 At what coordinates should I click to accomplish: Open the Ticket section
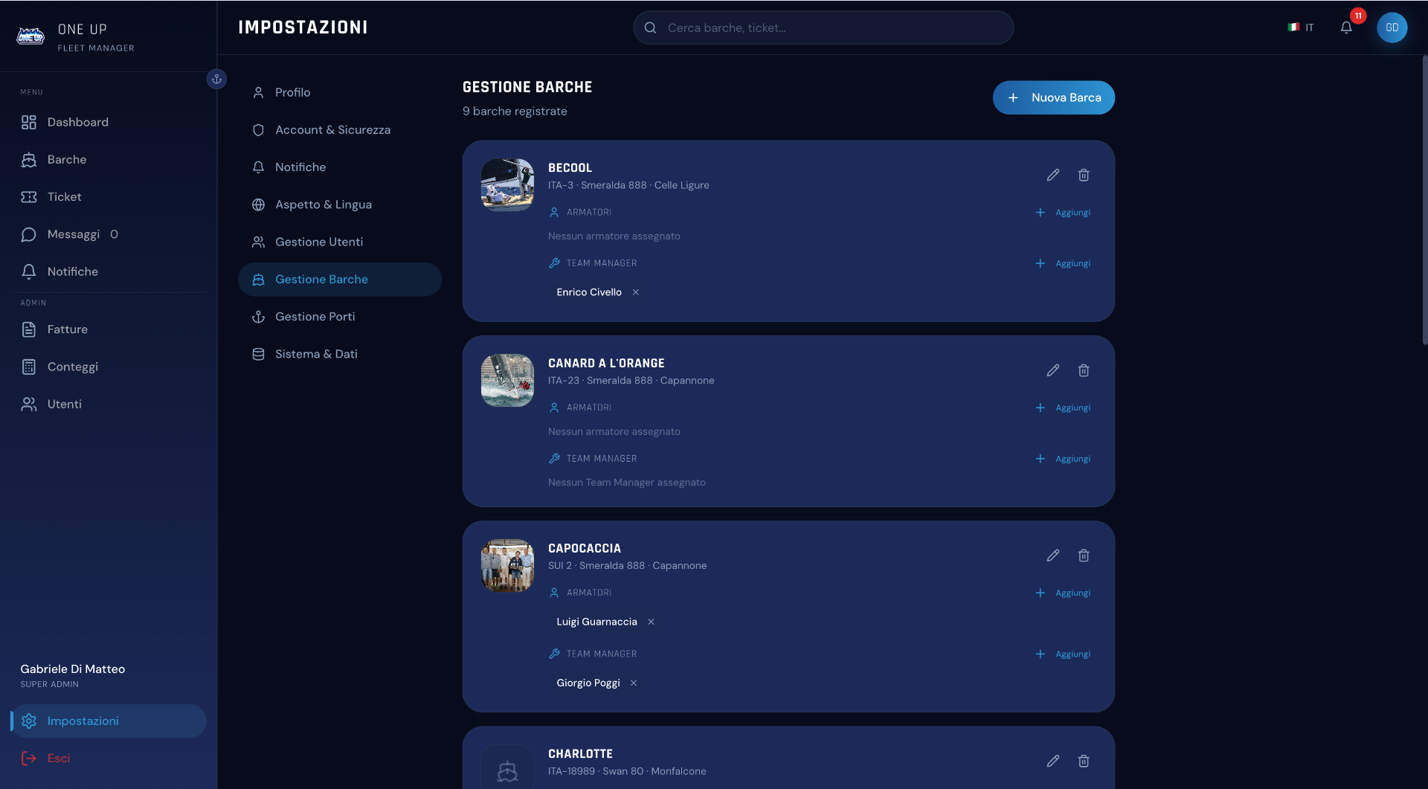(x=109, y=196)
